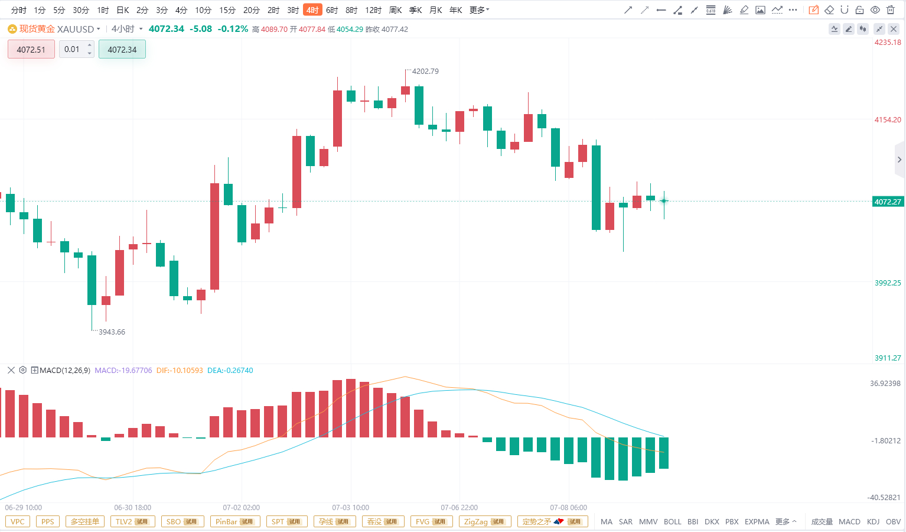Select the parallel channel line tool

[x=694, y=10]
